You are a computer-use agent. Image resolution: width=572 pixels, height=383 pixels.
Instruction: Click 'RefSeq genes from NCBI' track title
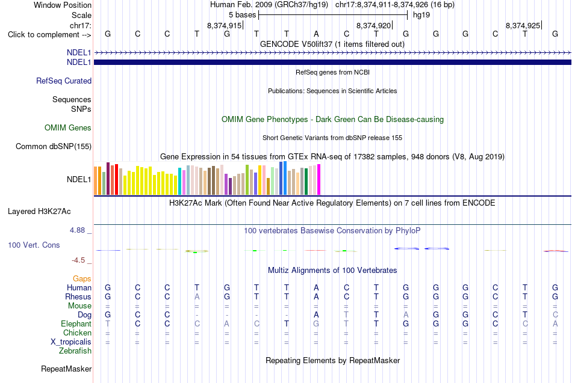(332, 72)
